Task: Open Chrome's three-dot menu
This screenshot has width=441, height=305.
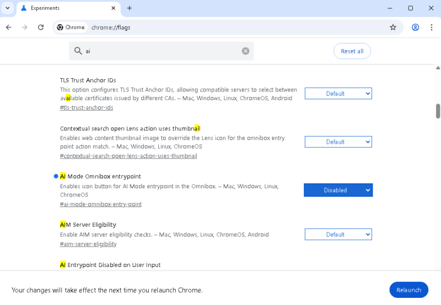Action: [432, 27]
